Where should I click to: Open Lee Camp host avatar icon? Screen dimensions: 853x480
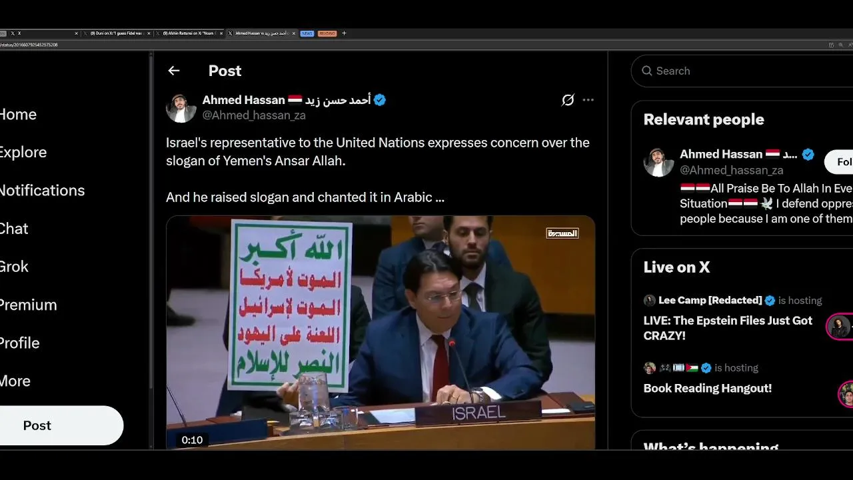click(x=650, y=300)
